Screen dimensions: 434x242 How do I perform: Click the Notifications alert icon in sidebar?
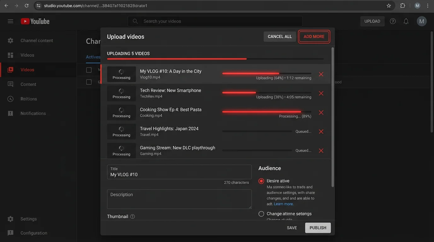[10, 113]
